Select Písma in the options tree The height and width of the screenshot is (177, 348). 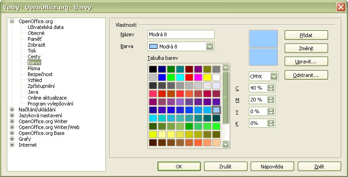click(x=34, y=68)
